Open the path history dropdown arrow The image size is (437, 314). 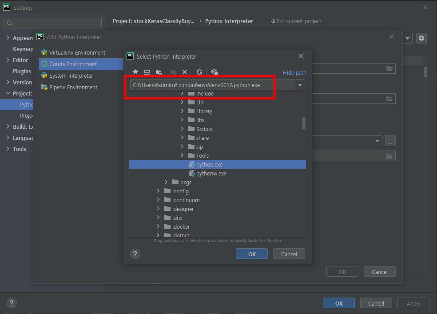[300, 85]
